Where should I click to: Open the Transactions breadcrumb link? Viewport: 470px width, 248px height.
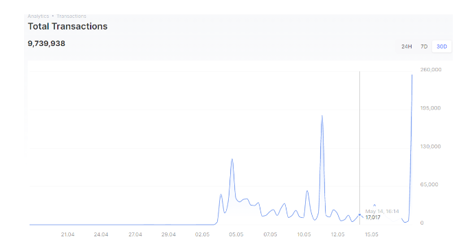click(x=71, y=16)
